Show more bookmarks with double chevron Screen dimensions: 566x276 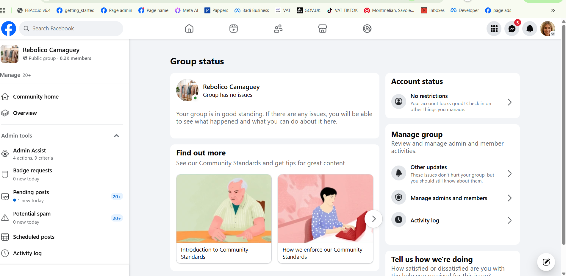pyautogui.click(x=553, y=10)
